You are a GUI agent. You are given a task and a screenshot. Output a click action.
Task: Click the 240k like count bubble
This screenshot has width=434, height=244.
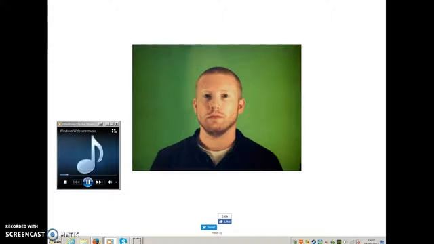[x=224, y=216]
